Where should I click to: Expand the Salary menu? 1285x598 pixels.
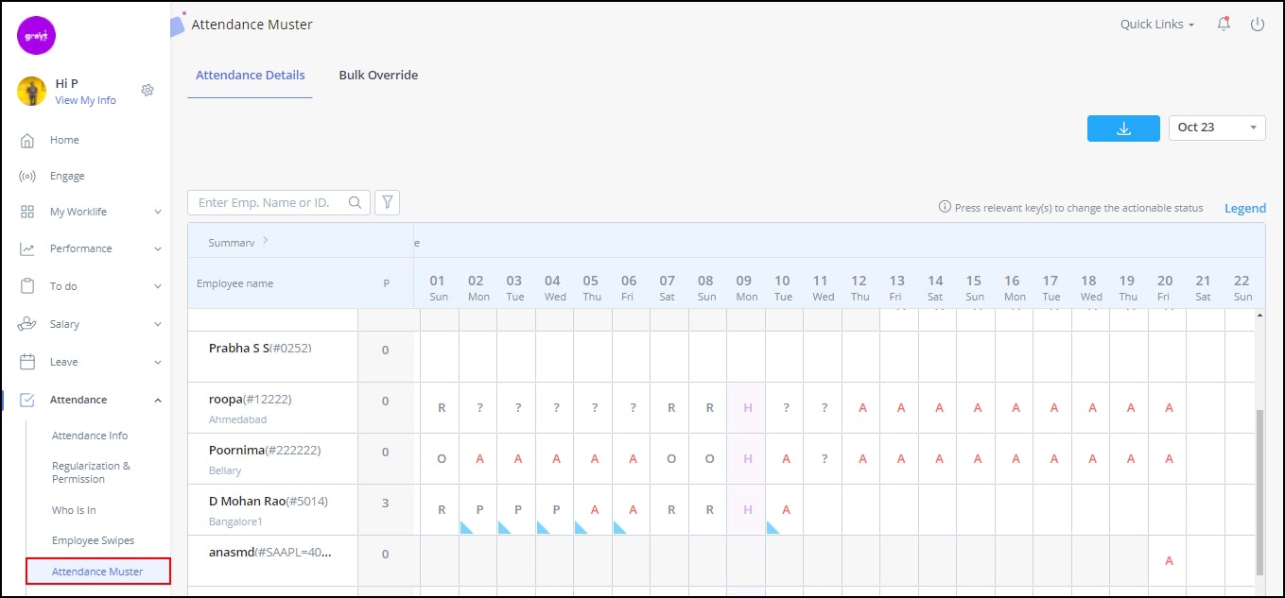coord(158,325)
